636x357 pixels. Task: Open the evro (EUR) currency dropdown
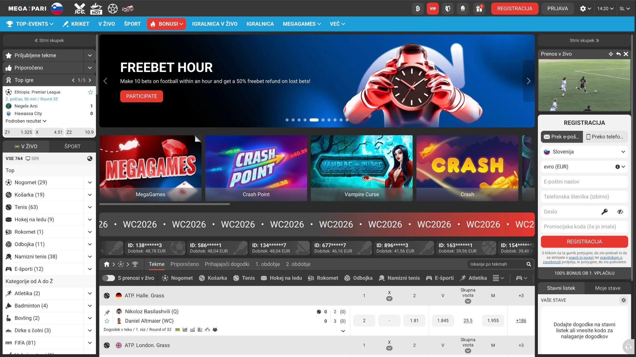584,167
